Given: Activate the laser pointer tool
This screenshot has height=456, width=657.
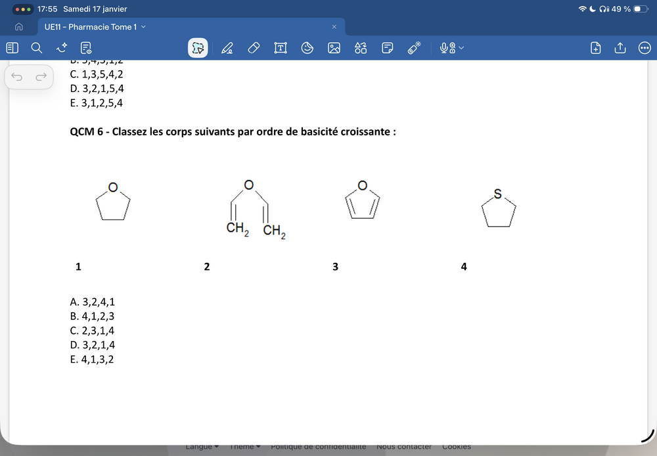Looking at the screenshot, I should (414, 47).
